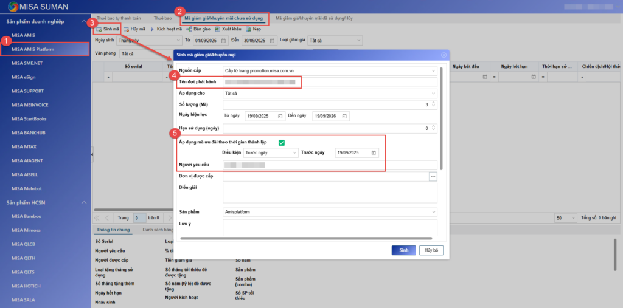
Task: Open the Điều kiện dropdown
Action: pos(294,152)
